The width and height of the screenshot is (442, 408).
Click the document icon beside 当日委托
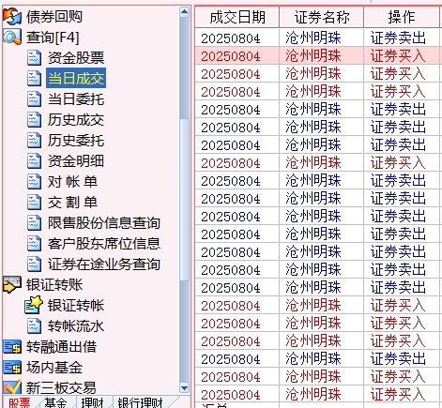coord(34,98)
